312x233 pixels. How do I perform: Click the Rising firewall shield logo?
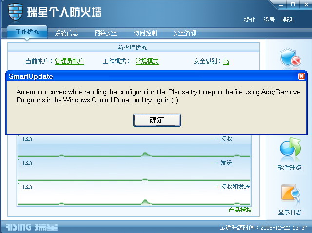tap(16, 12)
